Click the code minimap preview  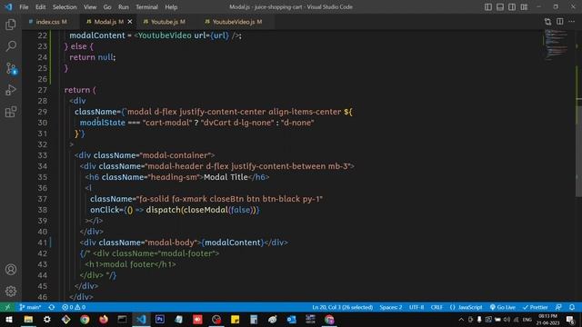[x=556, y=45]
